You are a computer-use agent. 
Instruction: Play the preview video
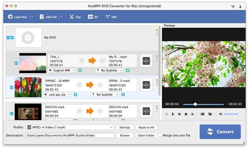pos(173,114)
